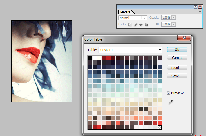The height and width of the screenshot is (136, 206).
Task: Open the Opacity slider arrow
Action: (x=174, y=17)
